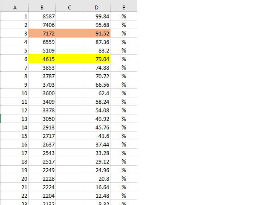The width and height of the screenshot is (273, 205).
Task: Select yellow highlighted cell 79.04
Action: coord(97,59)
